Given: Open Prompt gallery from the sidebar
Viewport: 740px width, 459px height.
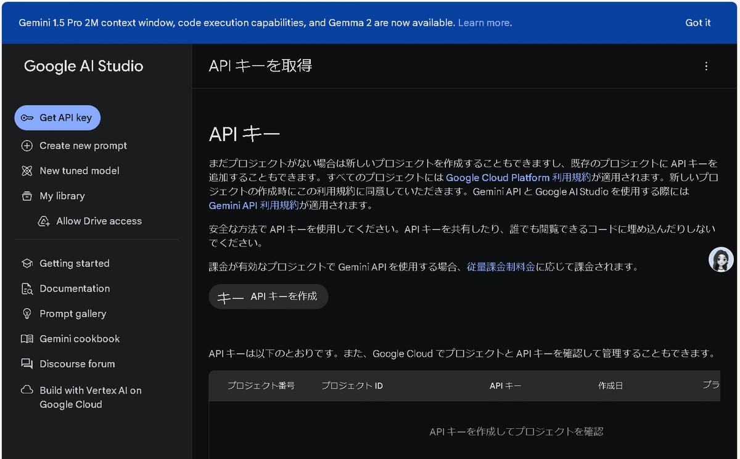Looking at the screenshot, I should 73,314.
